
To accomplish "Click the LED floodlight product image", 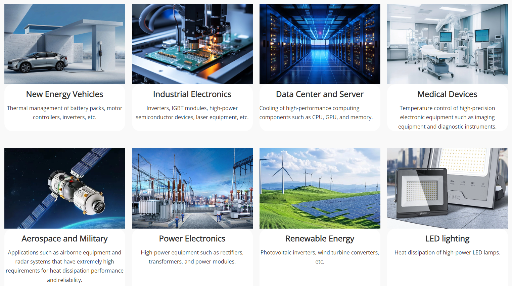I will click(448, 188).
